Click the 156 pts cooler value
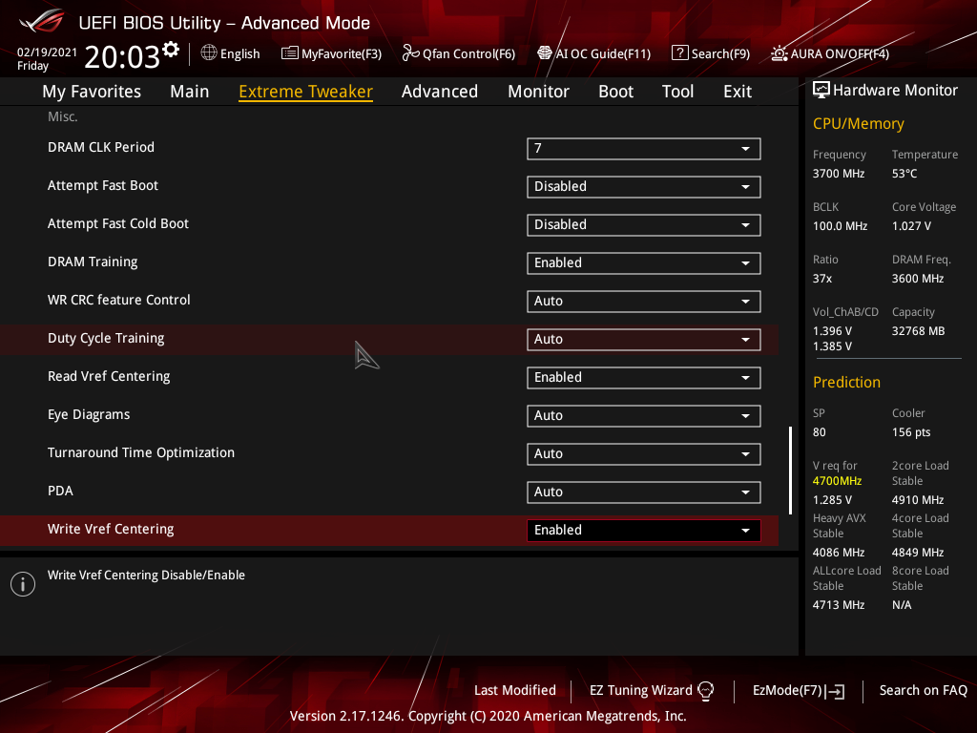The image size is (977, 733). pyautogui.click(x=911, y=432)
